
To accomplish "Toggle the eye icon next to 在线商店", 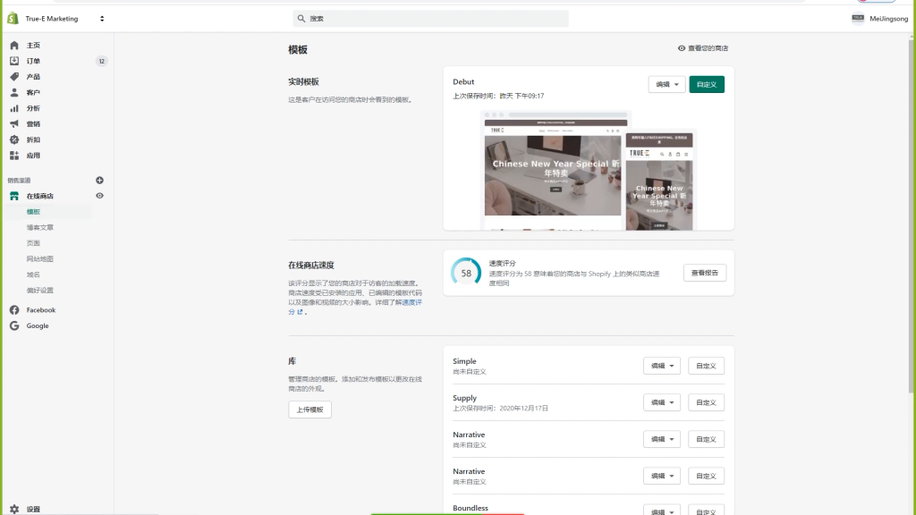I will click(x=99, y=196).
